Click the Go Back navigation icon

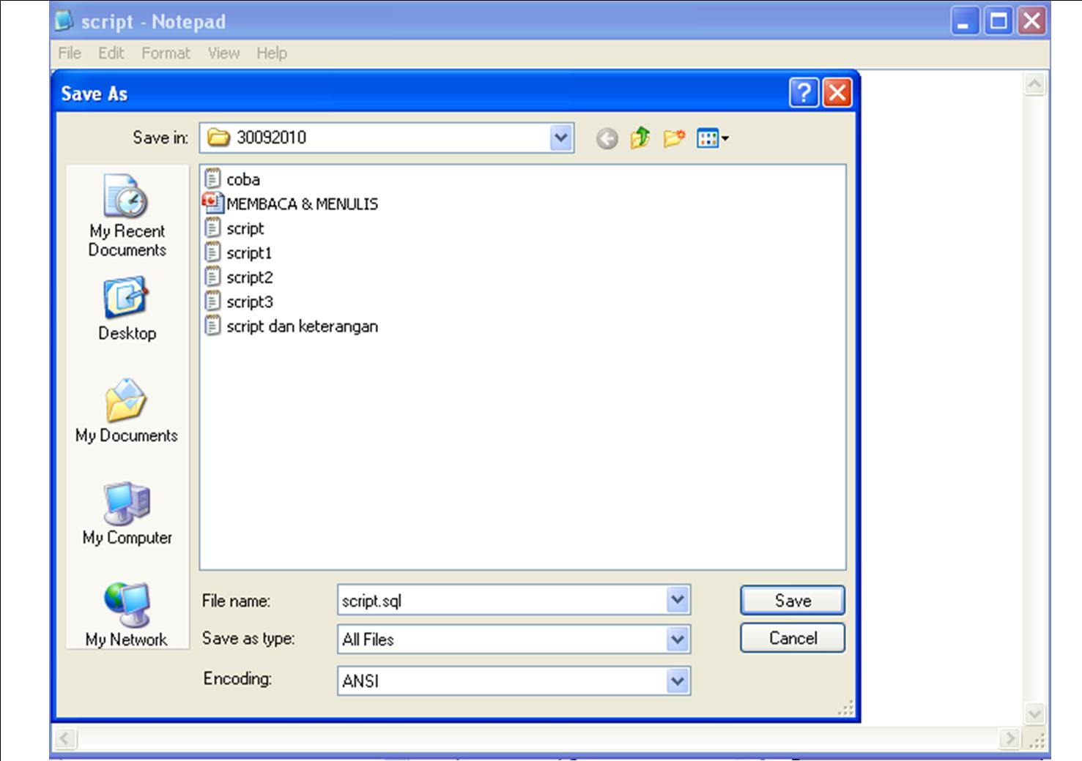point(606,138)
